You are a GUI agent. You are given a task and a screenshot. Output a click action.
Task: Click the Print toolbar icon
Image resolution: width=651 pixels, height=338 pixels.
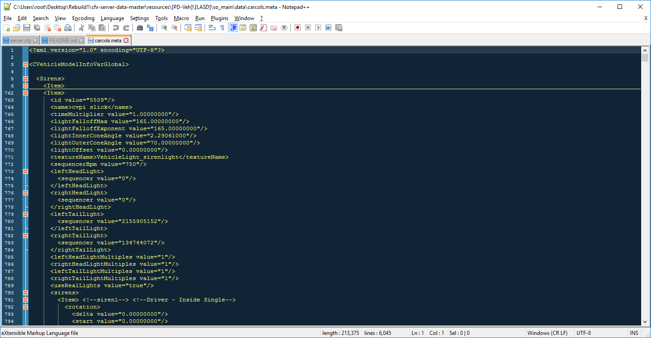[x=68, y=28]
